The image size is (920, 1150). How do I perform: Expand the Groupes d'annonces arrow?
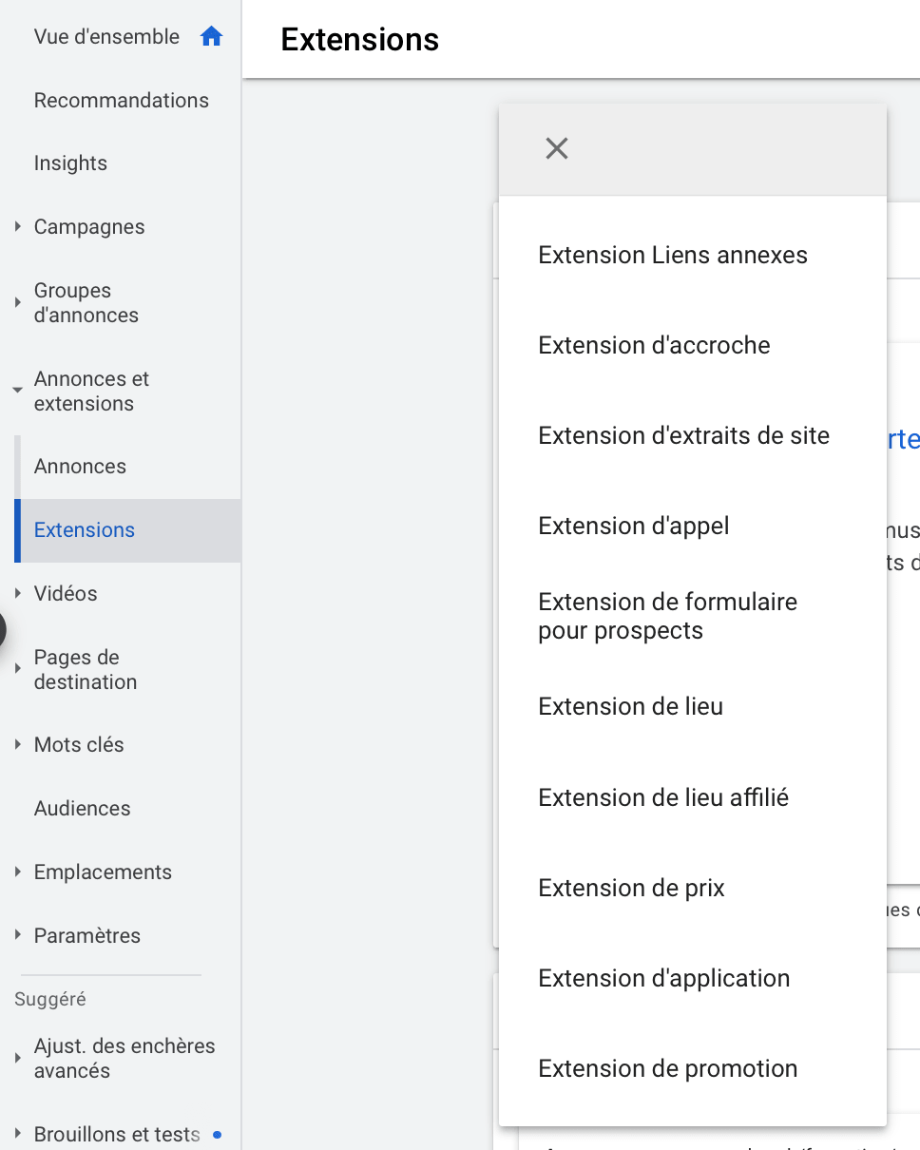17,303
